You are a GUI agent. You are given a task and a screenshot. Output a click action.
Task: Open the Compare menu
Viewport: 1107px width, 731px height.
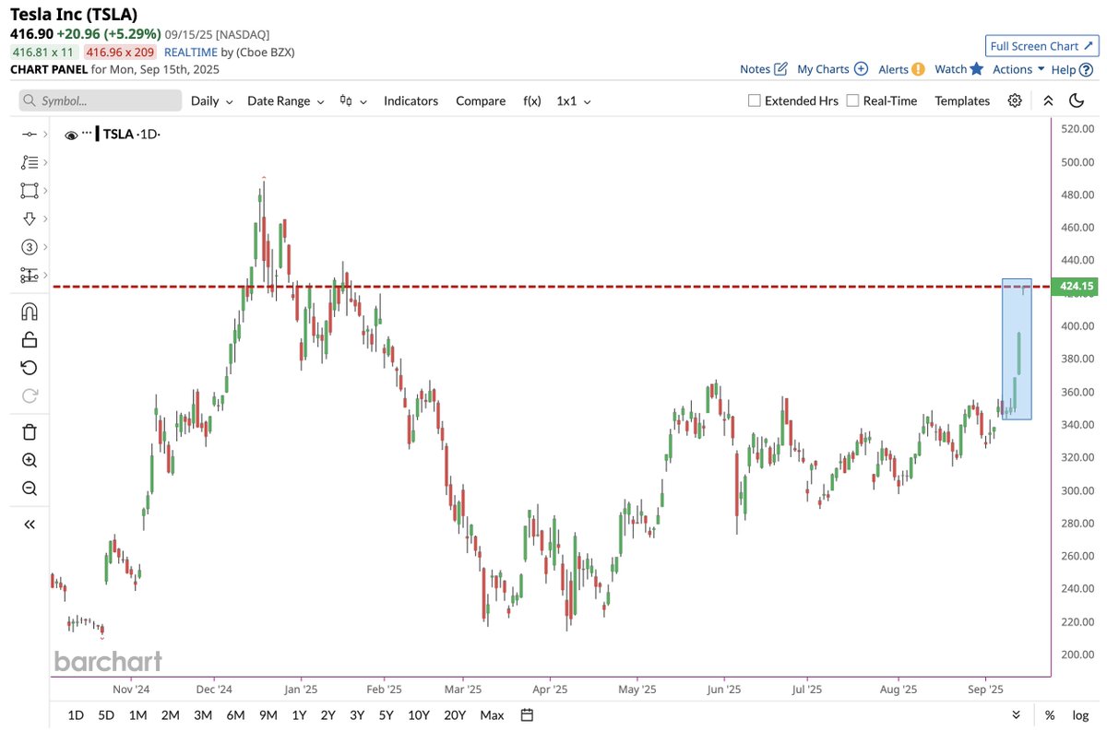481,100
